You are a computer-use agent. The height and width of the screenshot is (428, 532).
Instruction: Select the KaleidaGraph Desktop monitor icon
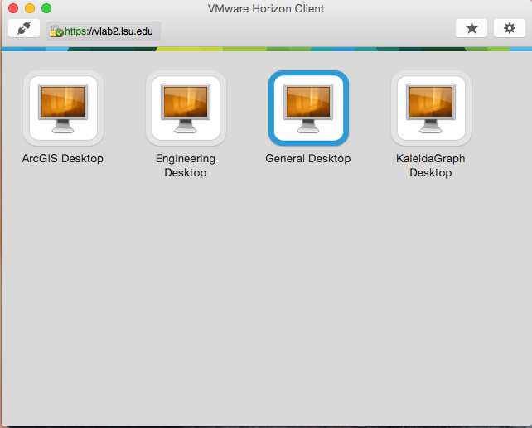pyautogui.click(x=431, y=108)
